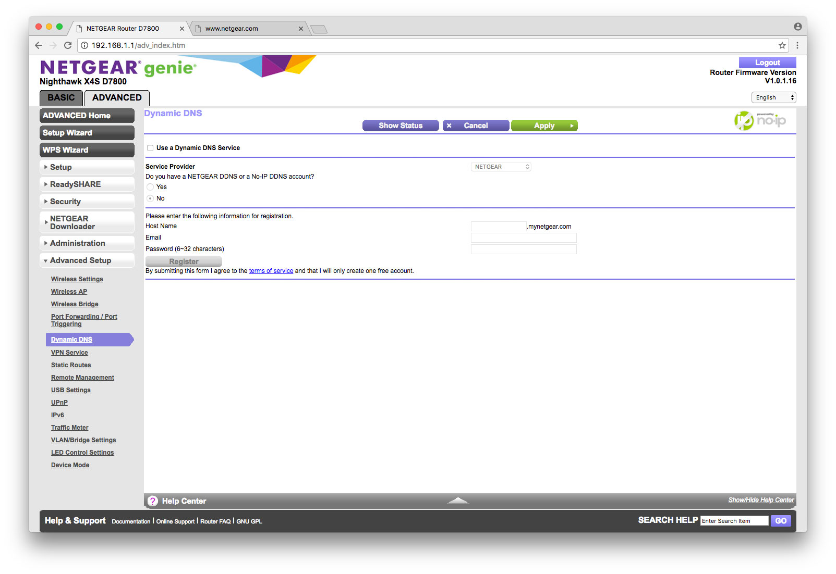Focus the Email input field
This screenshot has height=574, width=836.
pos(524,238)
